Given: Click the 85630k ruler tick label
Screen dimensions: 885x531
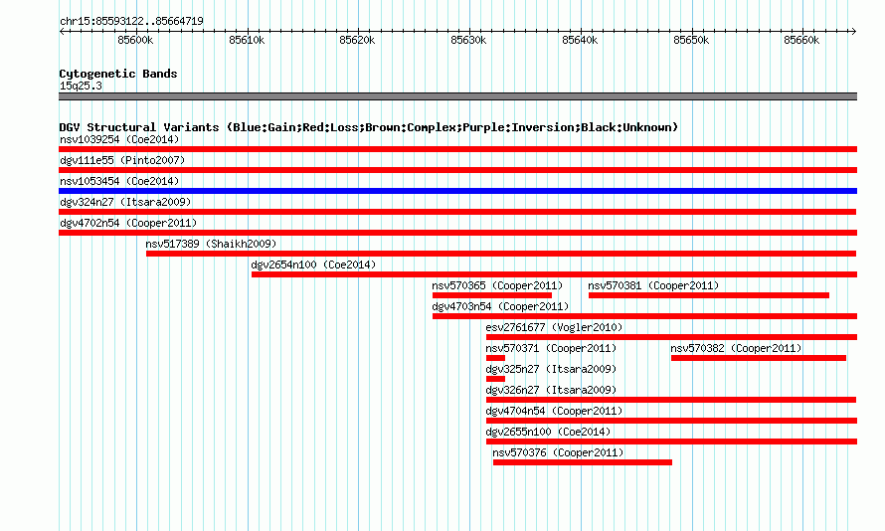Looking at the screenshot, I should pos(468,40).
